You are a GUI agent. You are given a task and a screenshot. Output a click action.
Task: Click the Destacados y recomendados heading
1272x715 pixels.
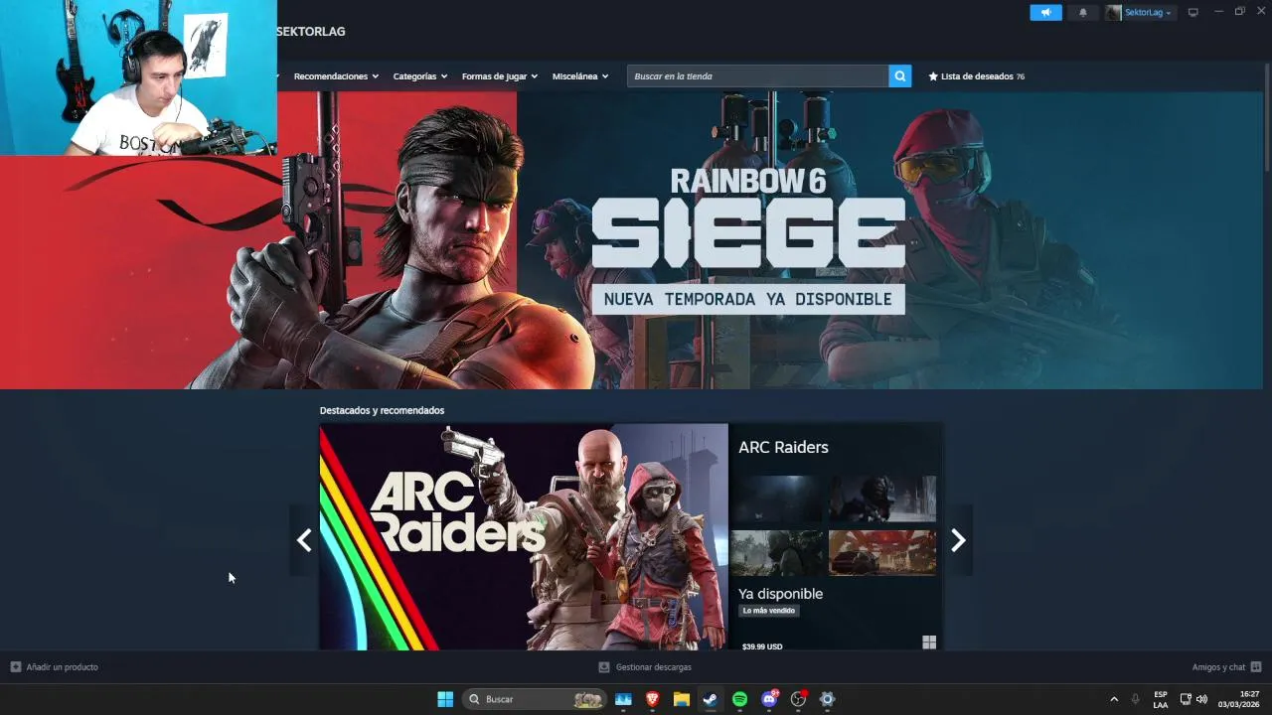point(382,410)
